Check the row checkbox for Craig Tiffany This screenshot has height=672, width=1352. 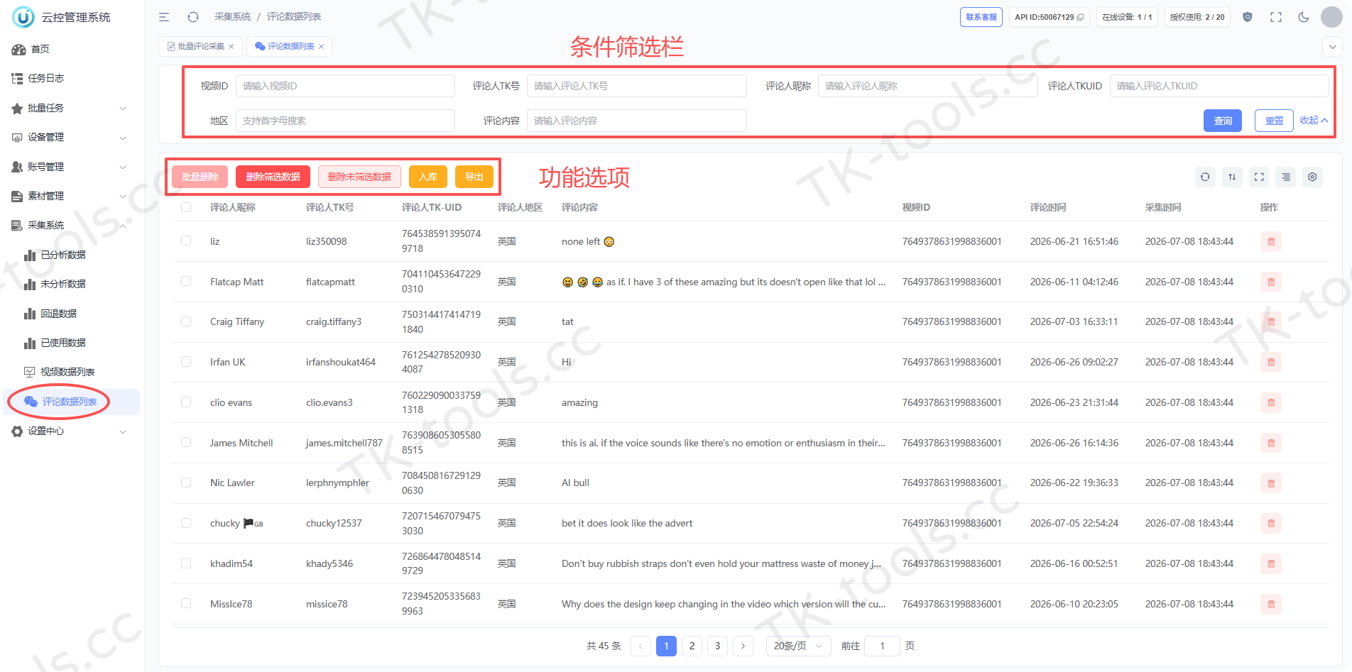186,321
